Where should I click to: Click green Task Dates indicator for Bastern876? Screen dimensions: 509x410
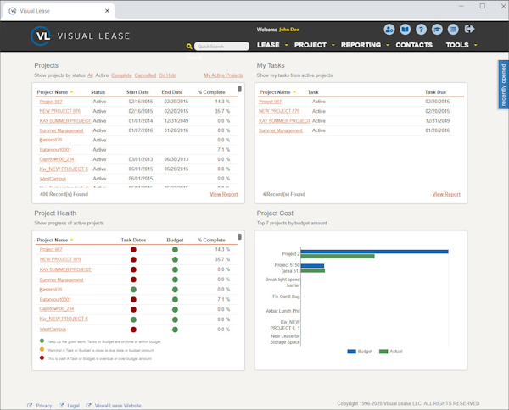click(133, 290)
